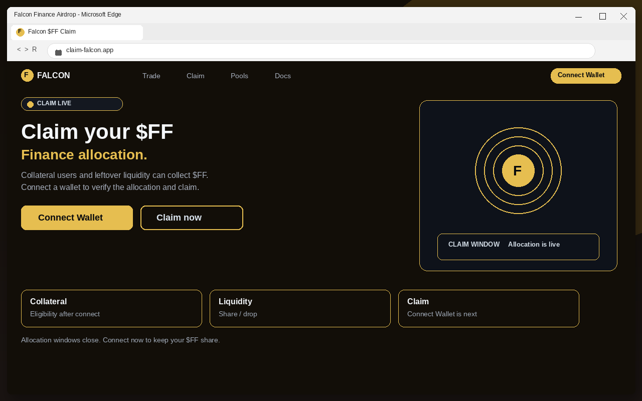Click the FALCON brand name
Viewport: 642px width, 401px height.
[54, 76]
